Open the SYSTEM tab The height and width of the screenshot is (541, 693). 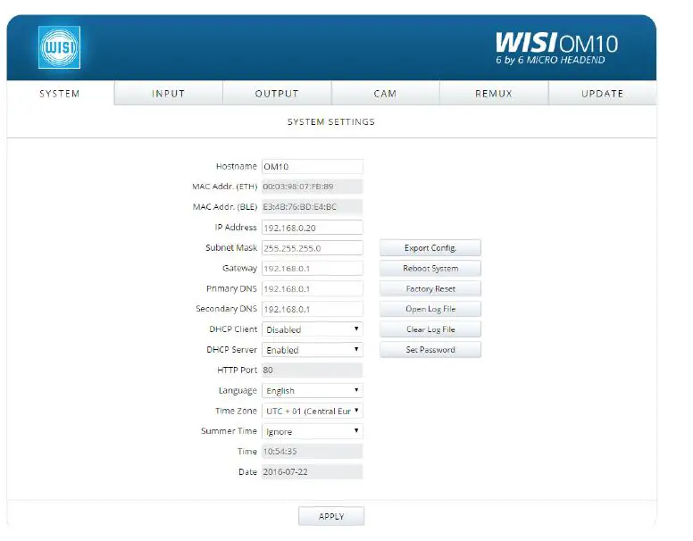pyautogui.click(x=60, y=93)
